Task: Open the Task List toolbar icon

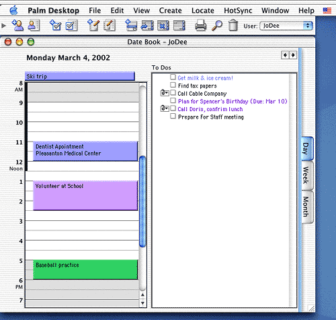Action: (x=71, y=26)
